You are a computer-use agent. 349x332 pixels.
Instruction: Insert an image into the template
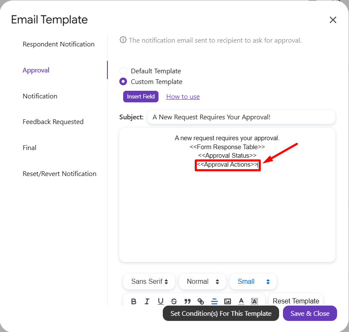228,301
